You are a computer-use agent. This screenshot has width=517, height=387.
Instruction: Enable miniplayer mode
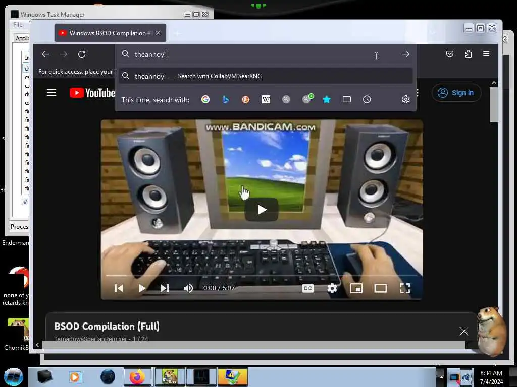[356, 288]
